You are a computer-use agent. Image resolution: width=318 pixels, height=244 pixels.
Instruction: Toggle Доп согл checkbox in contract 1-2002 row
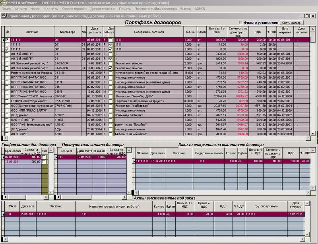tap(111, 115)
